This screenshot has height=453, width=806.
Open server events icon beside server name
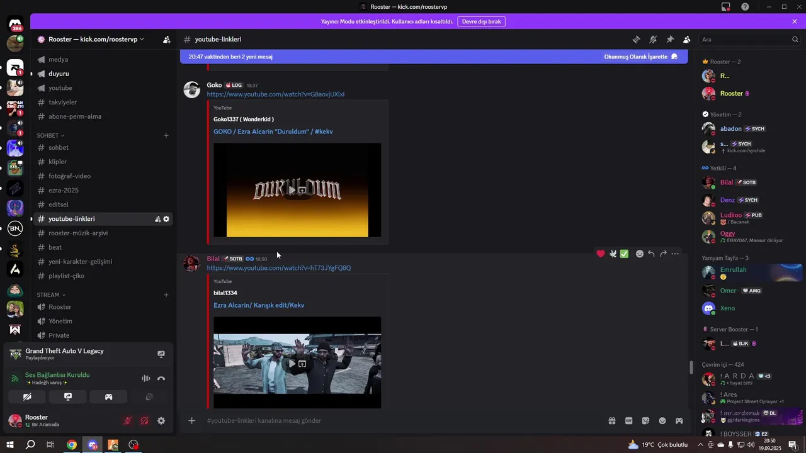(x=166, y=40)
